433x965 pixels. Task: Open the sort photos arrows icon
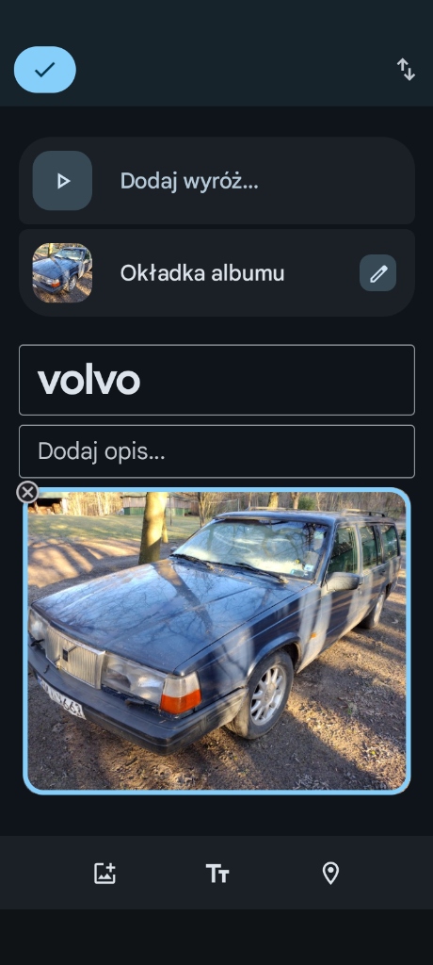coord(406,70)
